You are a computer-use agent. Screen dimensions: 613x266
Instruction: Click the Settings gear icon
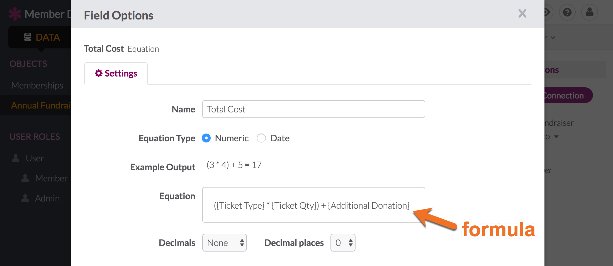99,73
